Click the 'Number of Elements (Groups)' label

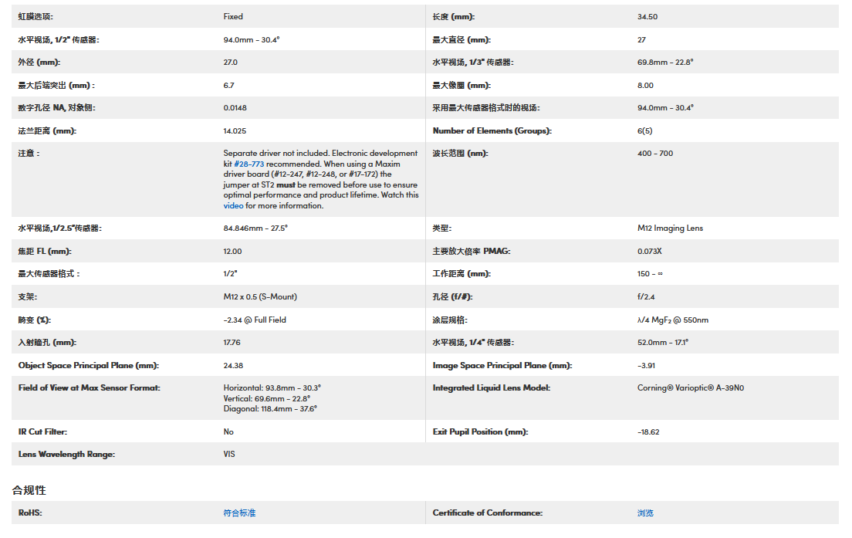pyautogui.click(x=492, y=130)
